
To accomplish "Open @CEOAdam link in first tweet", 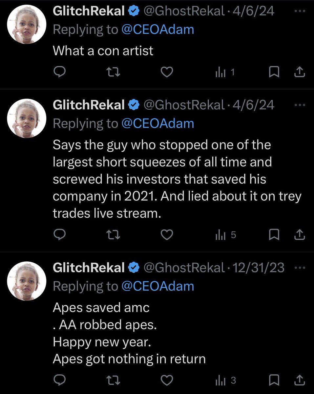I will 157,30.
